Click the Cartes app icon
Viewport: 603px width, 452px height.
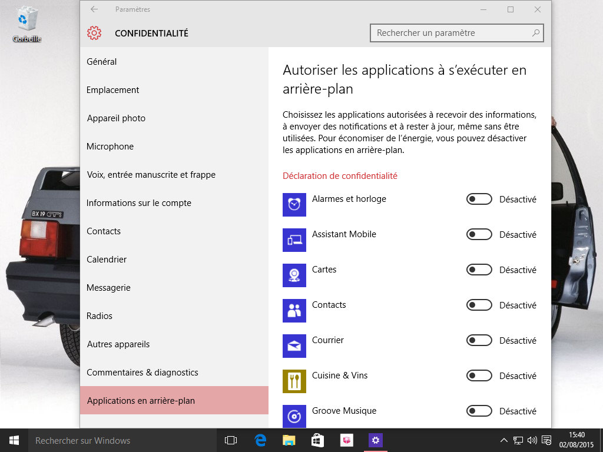[x=294, y=275]
